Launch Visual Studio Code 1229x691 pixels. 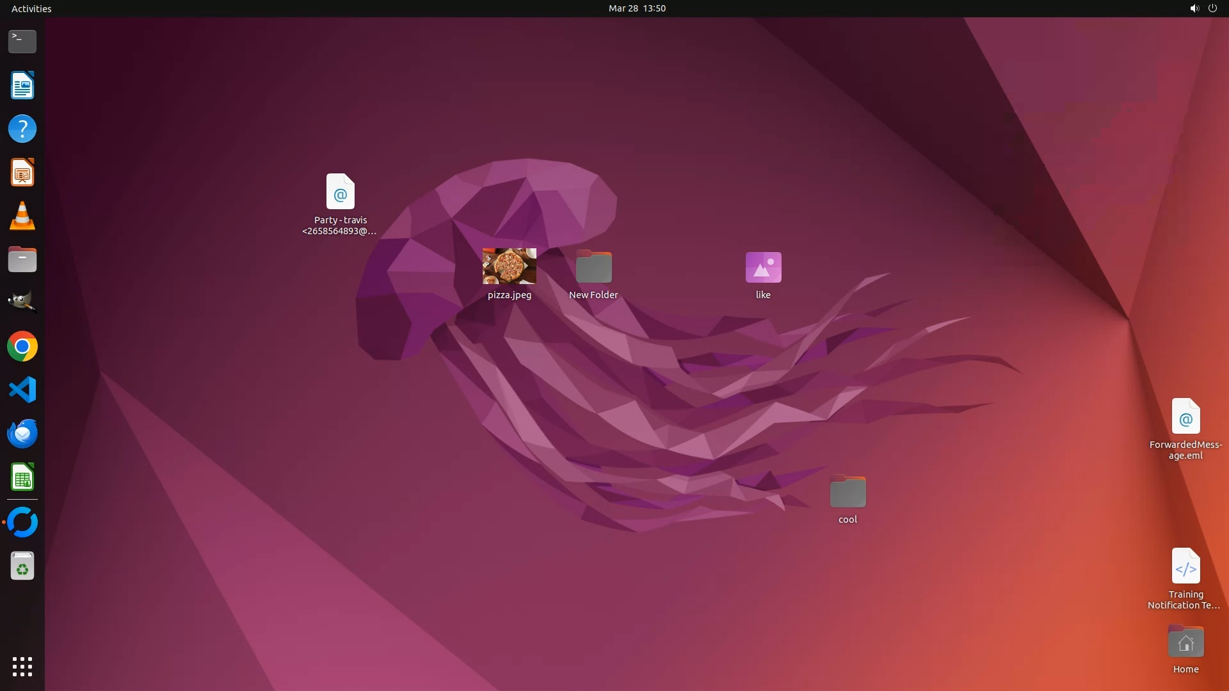(x=22, y=390)
